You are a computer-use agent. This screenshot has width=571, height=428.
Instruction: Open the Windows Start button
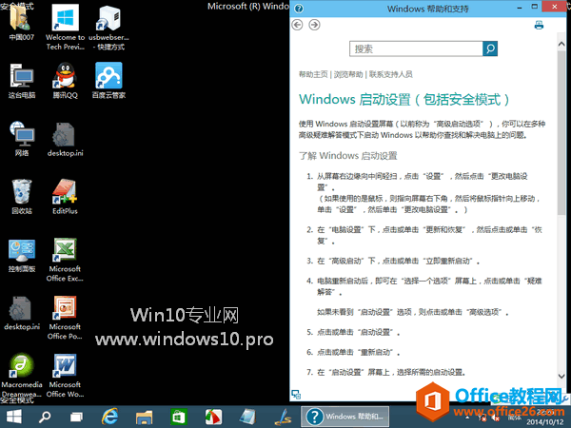click(14, 417)
